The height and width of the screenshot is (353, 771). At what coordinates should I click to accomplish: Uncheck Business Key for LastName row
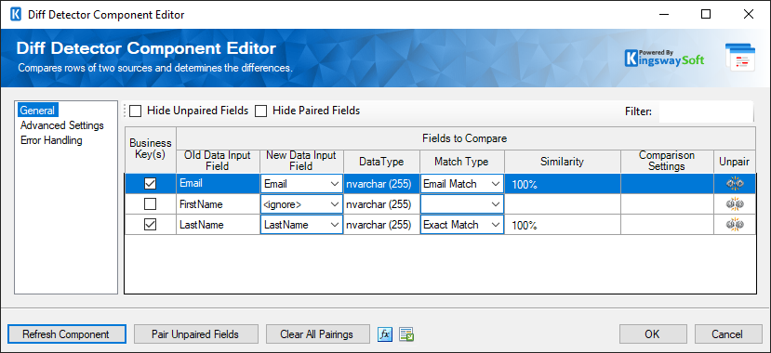[x=150, y=225]
